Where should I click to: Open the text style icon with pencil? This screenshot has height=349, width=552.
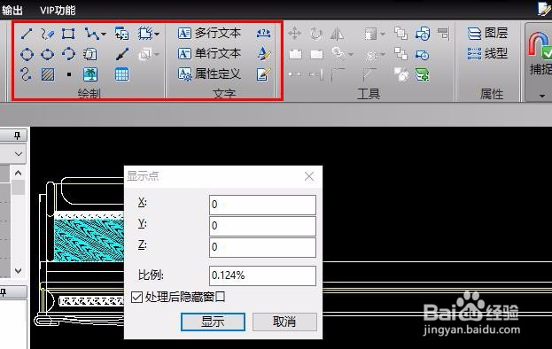coord(264,53)
